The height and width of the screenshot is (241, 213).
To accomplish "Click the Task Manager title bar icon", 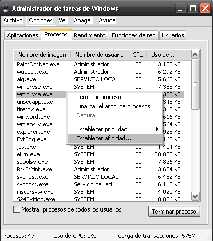I will coord(6,8).
